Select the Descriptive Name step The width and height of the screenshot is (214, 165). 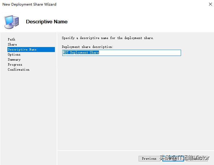tap(31, 49)
